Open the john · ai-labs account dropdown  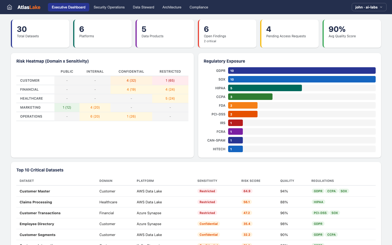[369, 7]
